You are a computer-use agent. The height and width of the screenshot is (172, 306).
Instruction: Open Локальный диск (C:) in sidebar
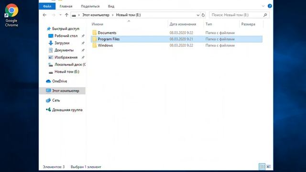[x=70, y=64]
